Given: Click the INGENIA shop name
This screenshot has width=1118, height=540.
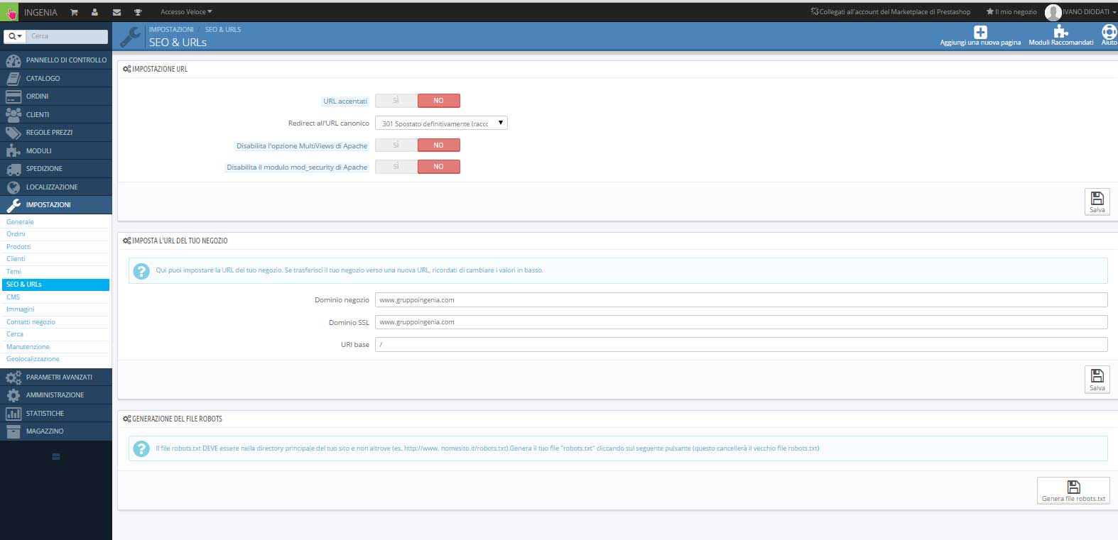Looking at the screenshot, I should (x=40, y=13).
